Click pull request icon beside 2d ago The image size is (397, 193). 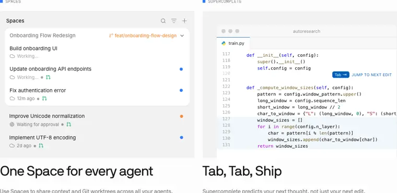(x=41, y=146)
